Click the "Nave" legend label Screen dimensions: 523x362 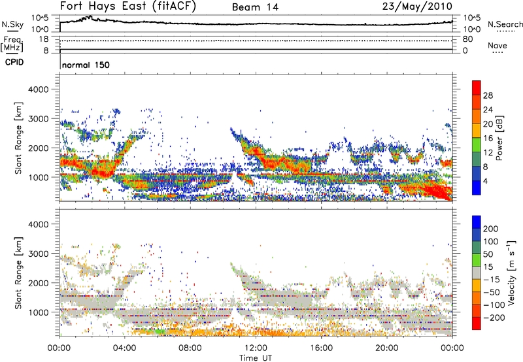(x=498, y=45)
